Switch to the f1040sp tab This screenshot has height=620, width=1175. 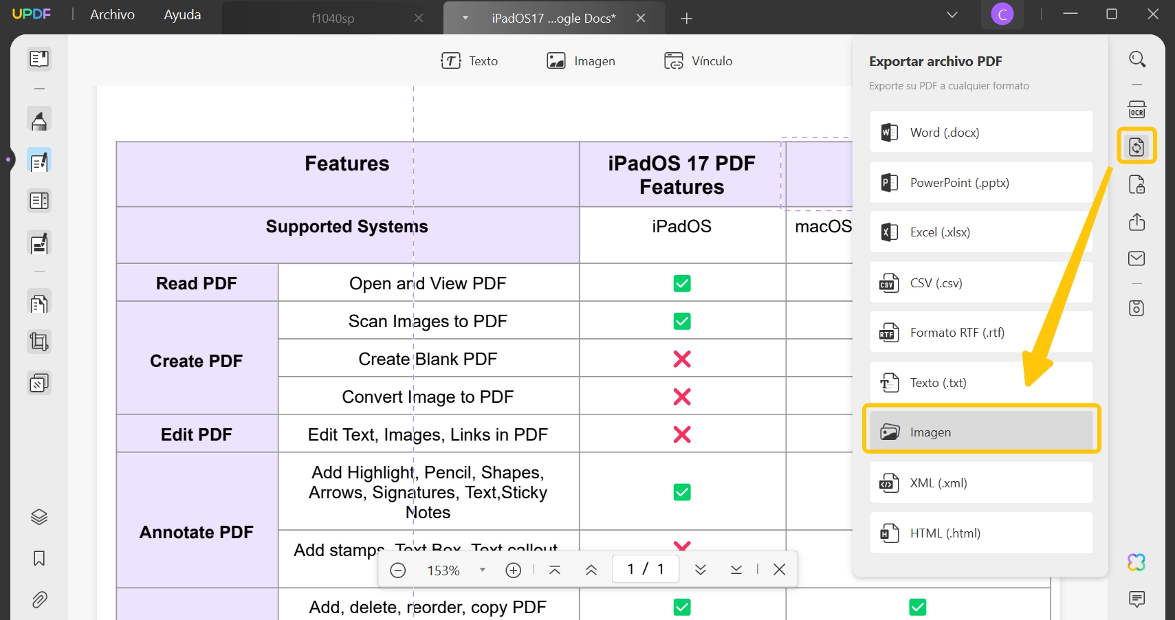click(333, 19)
